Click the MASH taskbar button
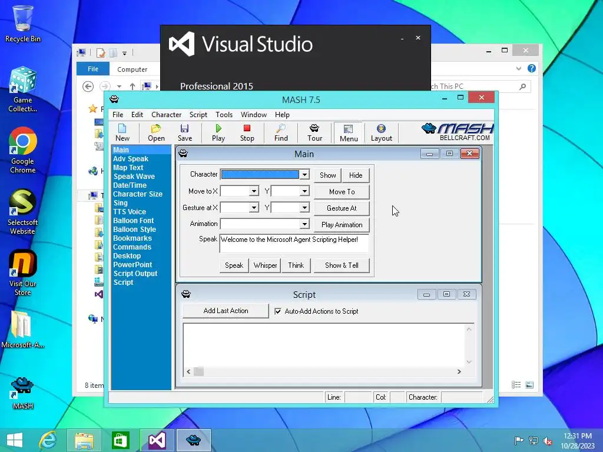 point(193,440)
